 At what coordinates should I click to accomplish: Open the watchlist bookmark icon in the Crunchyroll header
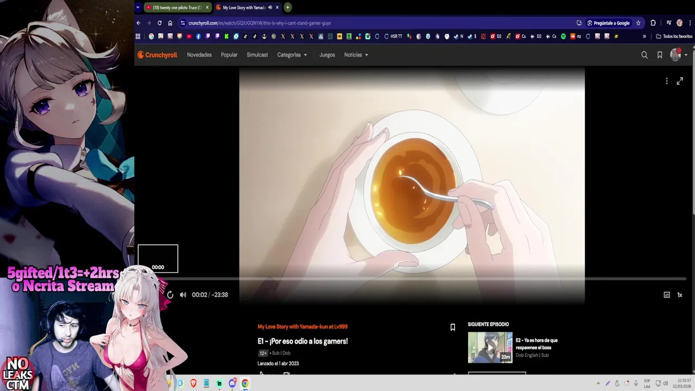(x=660, y=55)
